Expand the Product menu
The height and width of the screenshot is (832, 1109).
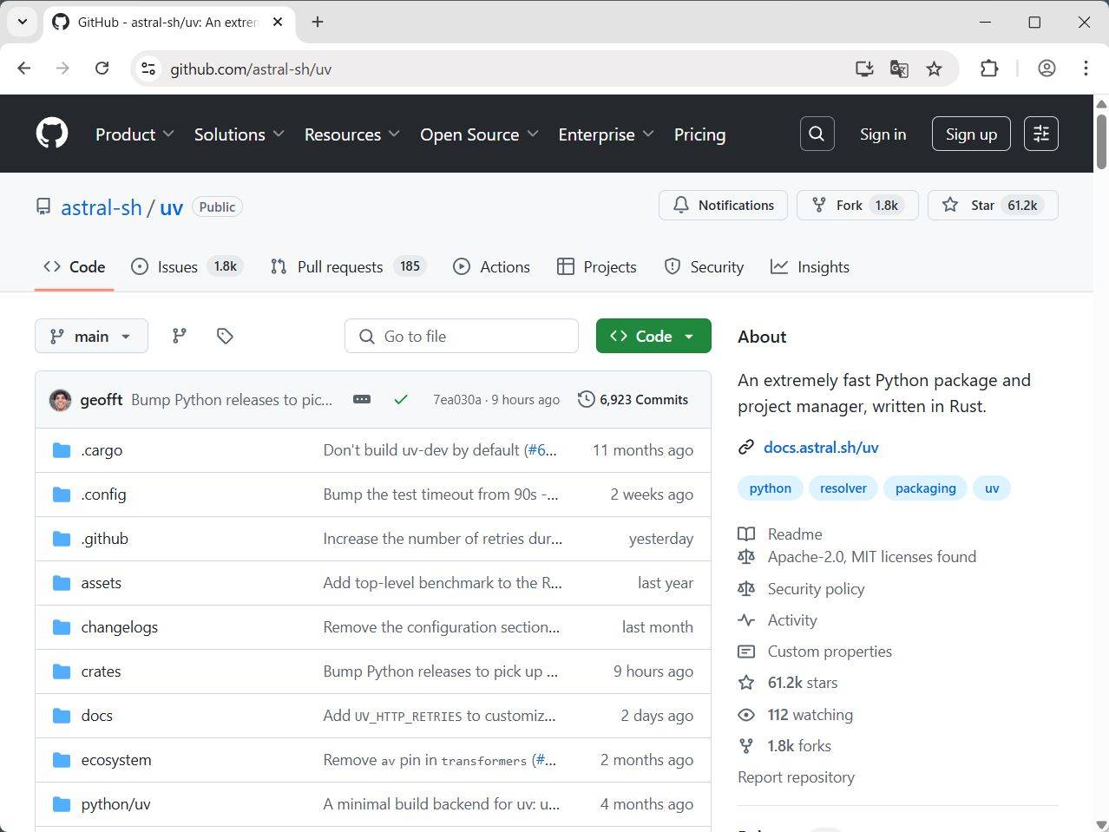[135, 134]
